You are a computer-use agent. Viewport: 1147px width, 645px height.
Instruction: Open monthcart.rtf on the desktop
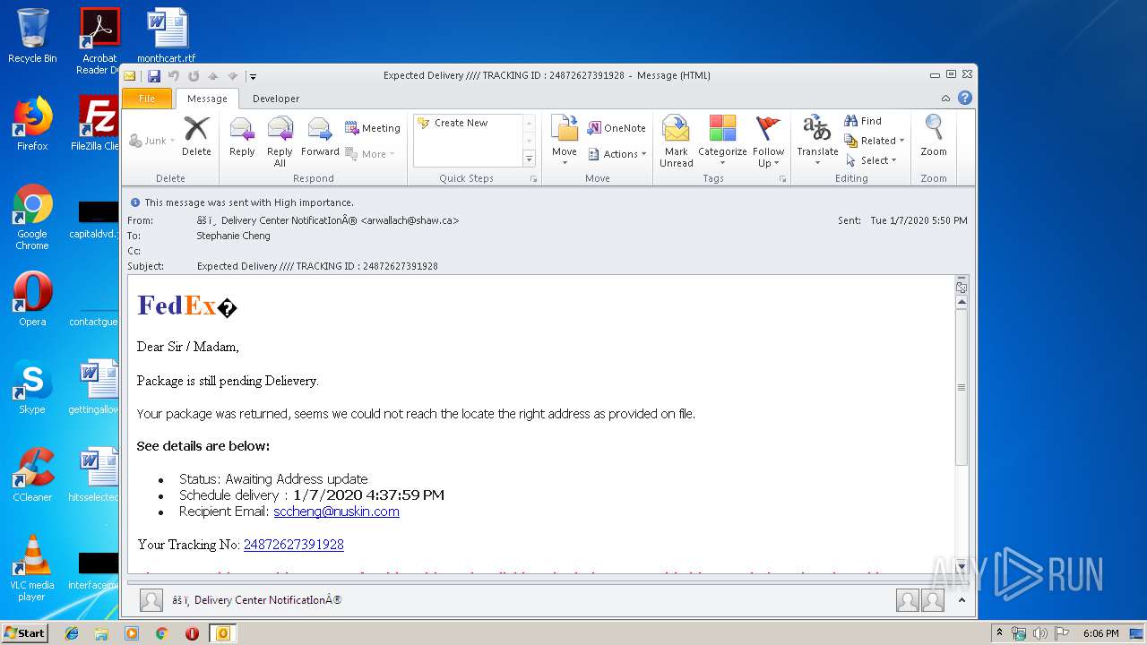(167, 36)
